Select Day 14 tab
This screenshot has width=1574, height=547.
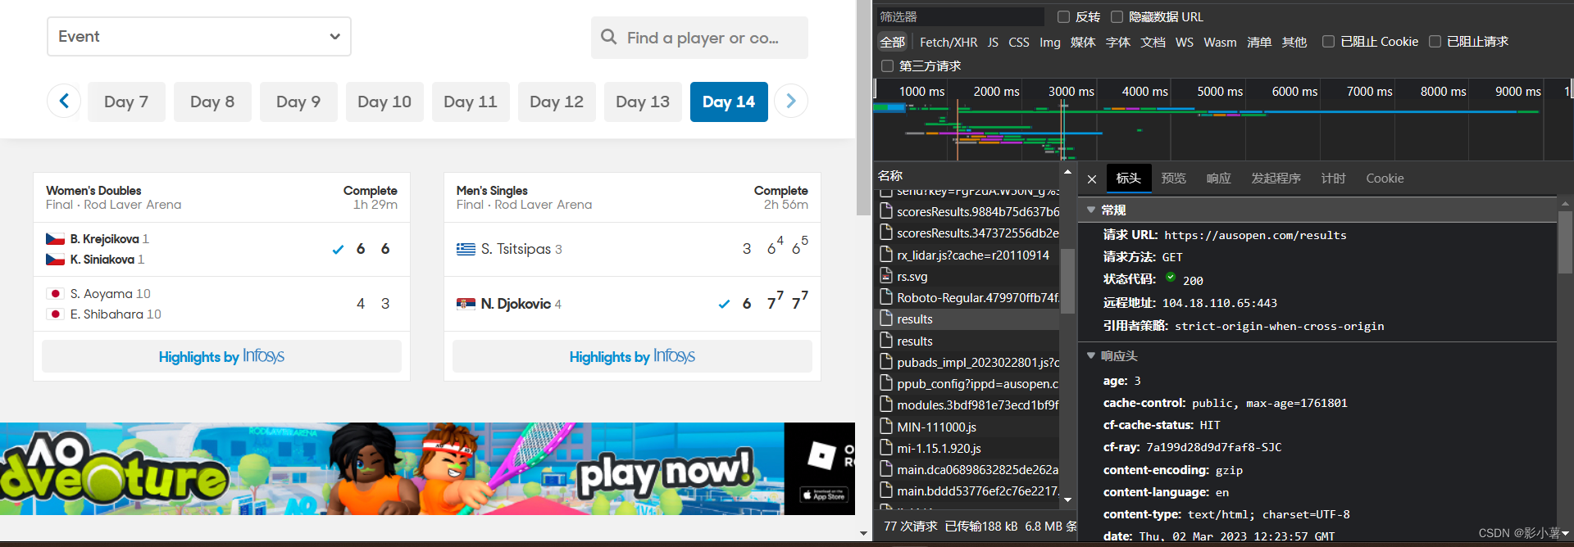point(729,102)
